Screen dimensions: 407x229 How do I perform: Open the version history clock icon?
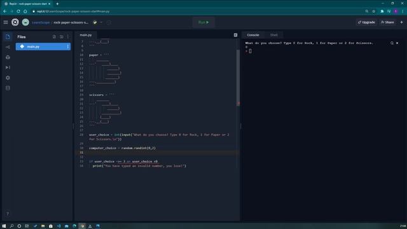(x=109, y=22)
